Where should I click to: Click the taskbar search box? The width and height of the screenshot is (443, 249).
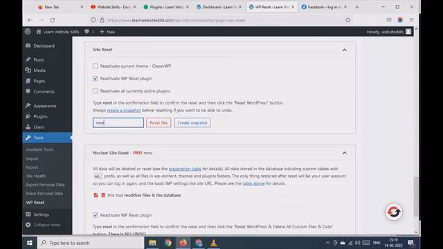click(91, 243)
